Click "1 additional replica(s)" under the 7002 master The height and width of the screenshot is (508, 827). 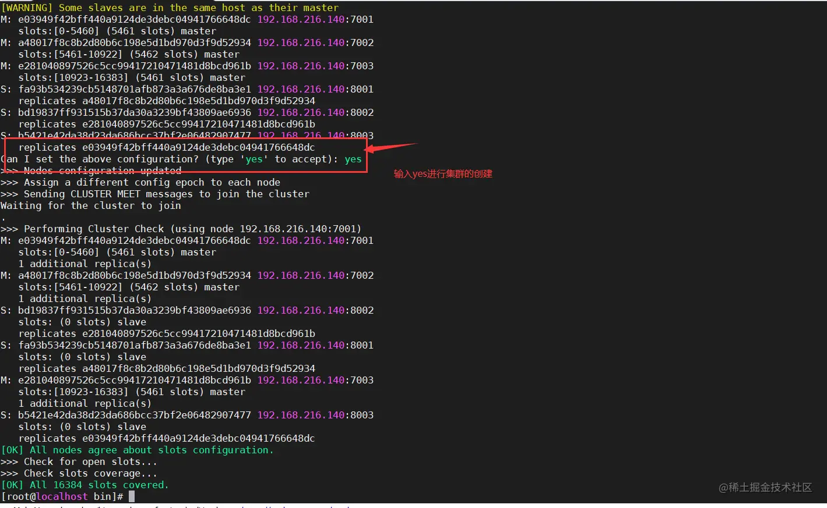[85, 299]
